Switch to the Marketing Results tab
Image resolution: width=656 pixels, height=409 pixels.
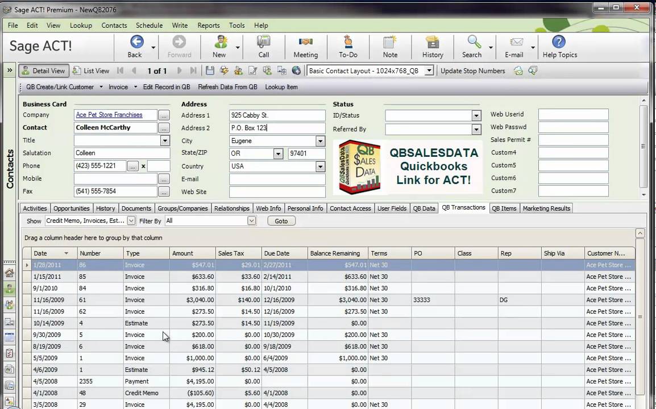[546, 208]
